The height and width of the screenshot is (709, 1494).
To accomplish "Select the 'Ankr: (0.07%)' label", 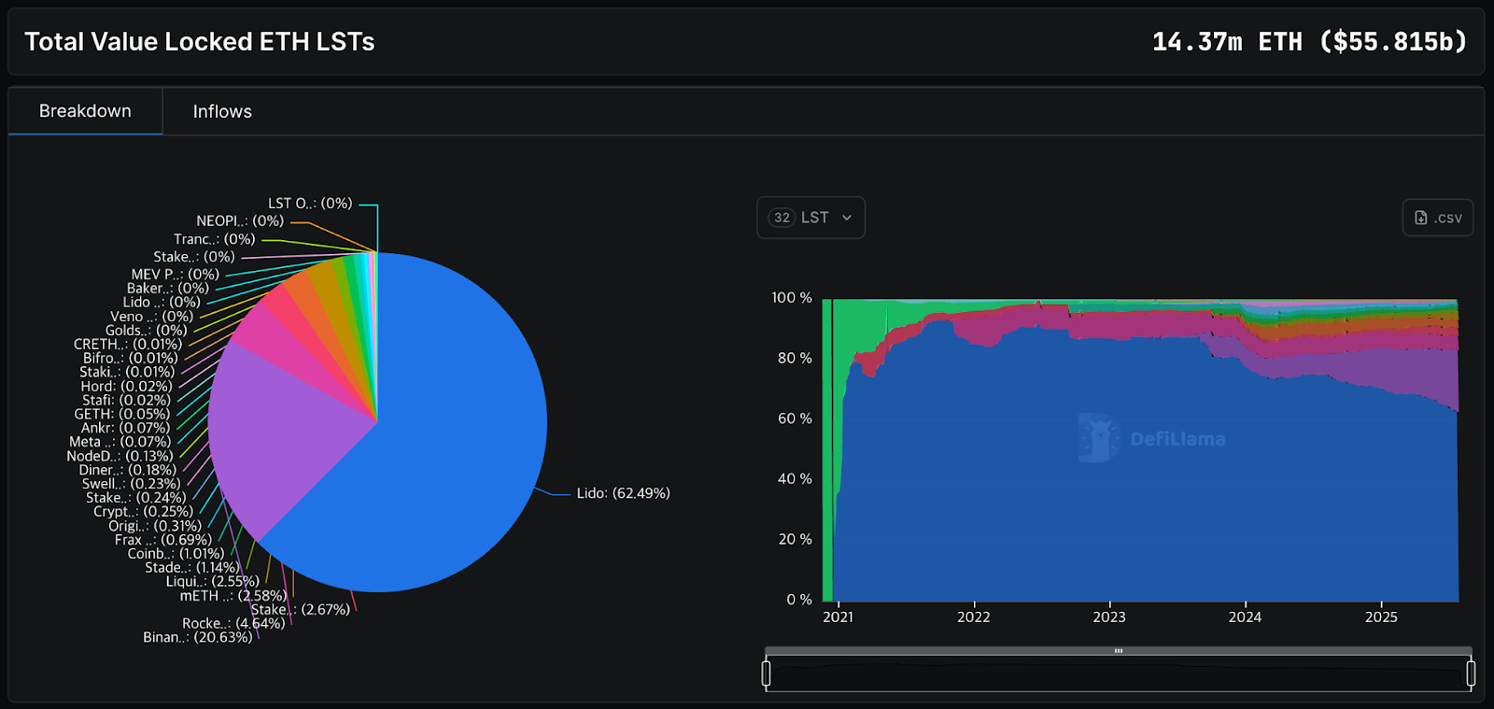I will (126, 428).
